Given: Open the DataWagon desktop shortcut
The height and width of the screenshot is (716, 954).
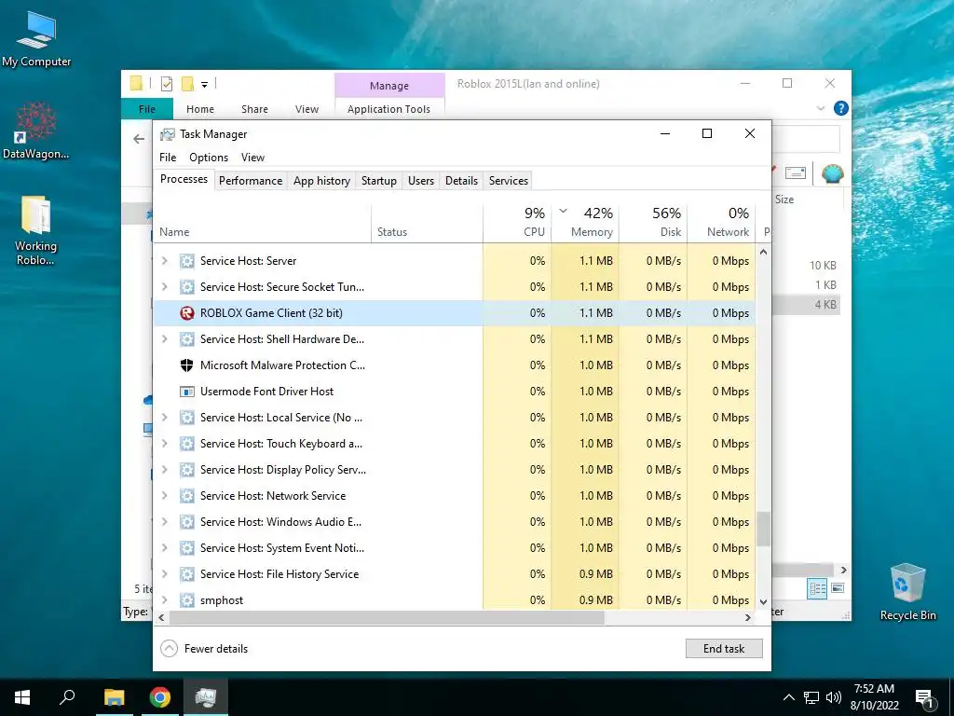Looking at the screenshot, I should coord(36,131).
